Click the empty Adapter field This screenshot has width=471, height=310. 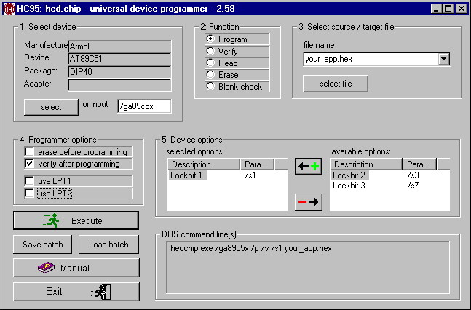[x=120, y=85]
